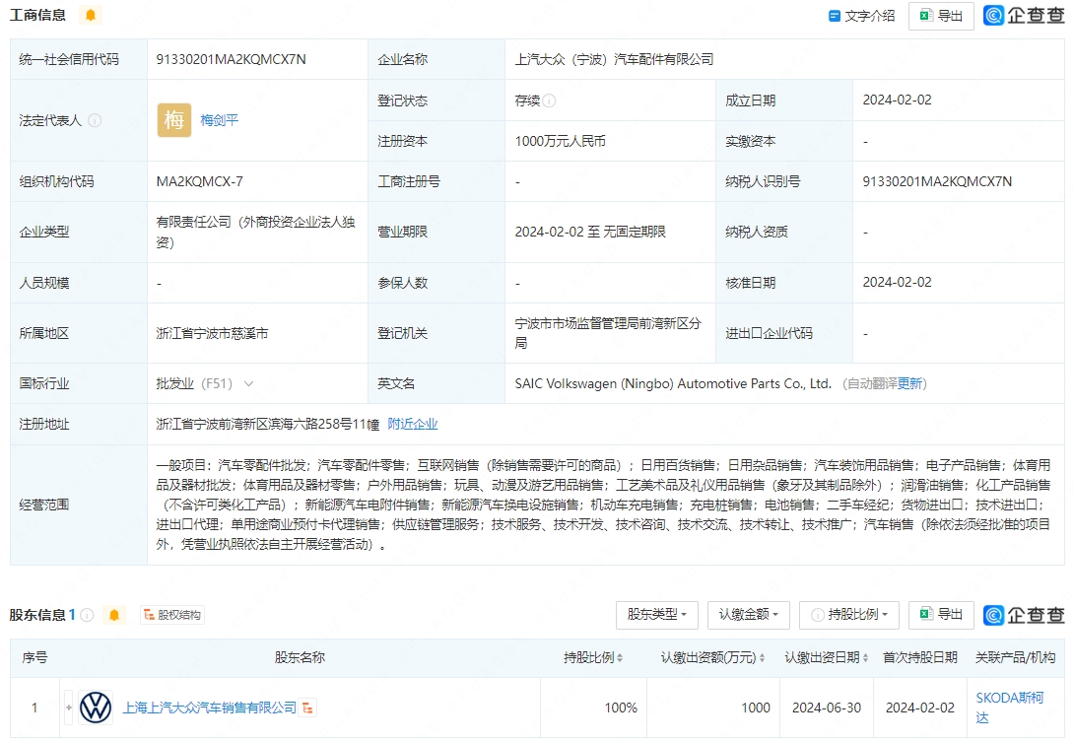Export business info with top 导出 button
This screenshot has width=1074, height=742.
[941, 16]
